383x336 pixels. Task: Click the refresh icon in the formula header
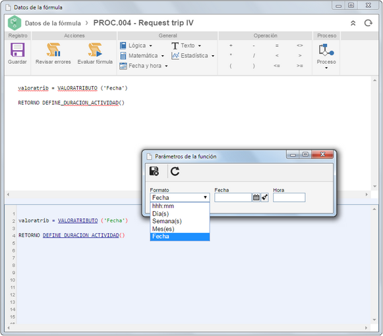point(368,23)
